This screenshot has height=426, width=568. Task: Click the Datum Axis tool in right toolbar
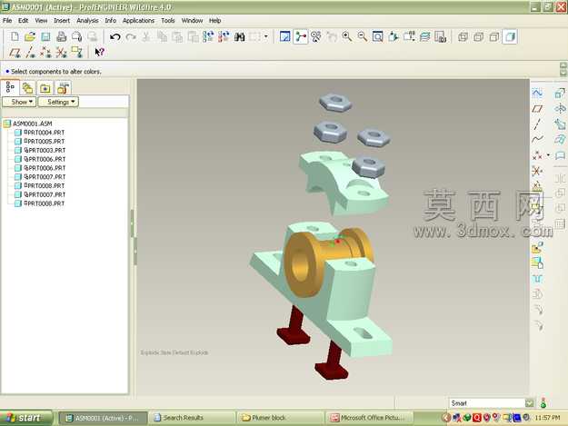pyautogui.click(x=537, y=124)
